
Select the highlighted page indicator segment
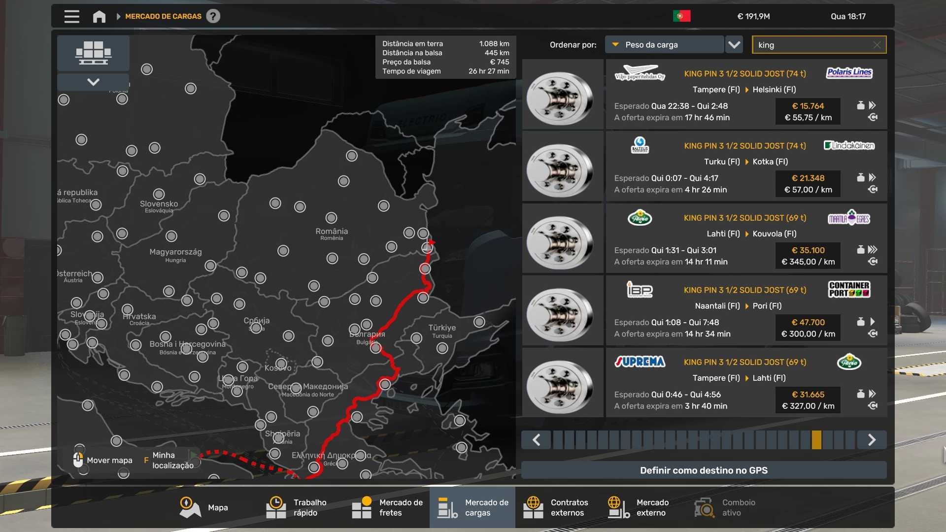816,439
